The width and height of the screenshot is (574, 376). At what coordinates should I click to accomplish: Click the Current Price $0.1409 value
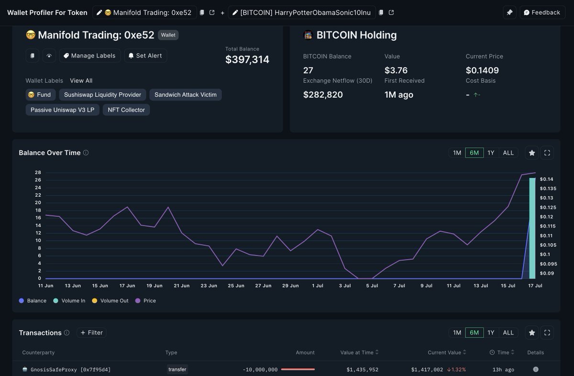[x=482, y=70]
